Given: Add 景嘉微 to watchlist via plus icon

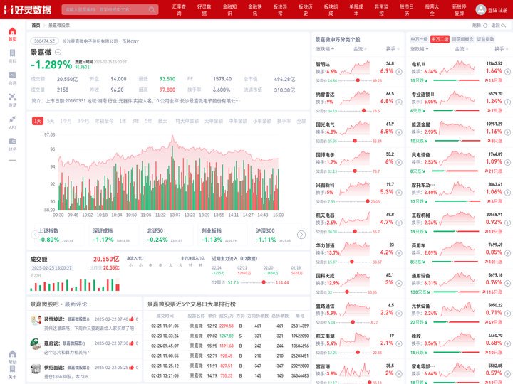Looking at the screenshot, I should point(58,52).
